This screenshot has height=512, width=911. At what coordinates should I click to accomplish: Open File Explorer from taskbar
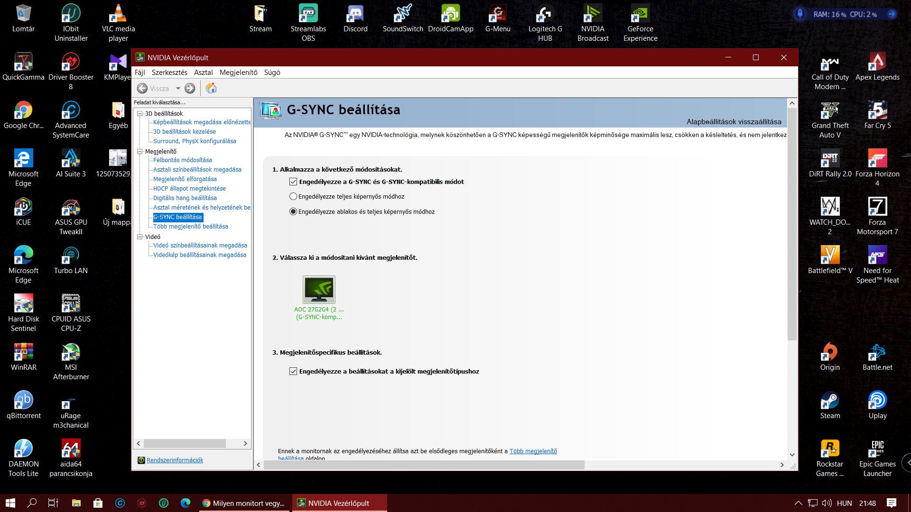coord(76,503)
